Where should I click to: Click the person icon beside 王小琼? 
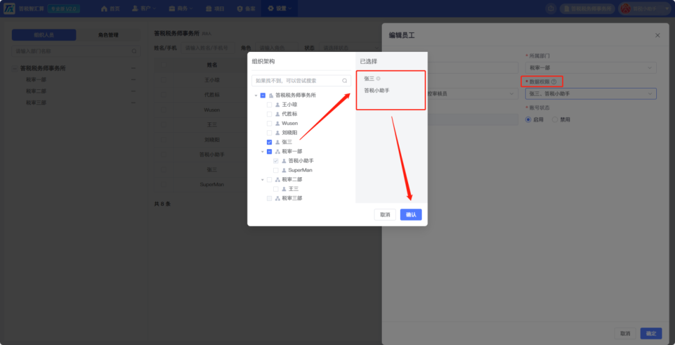coord(277,105)
